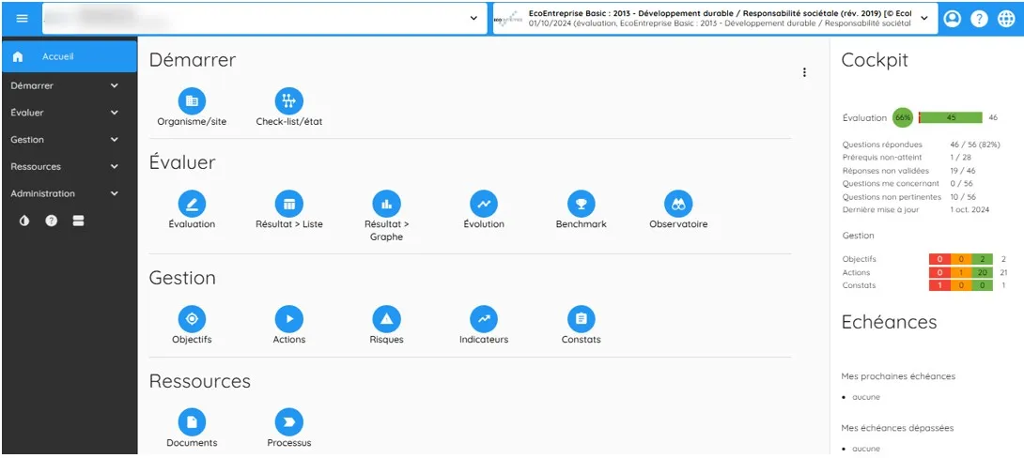1024x458 pixels.
Task: Open the Benchmark trophy icon
Action: coord(582,204)
